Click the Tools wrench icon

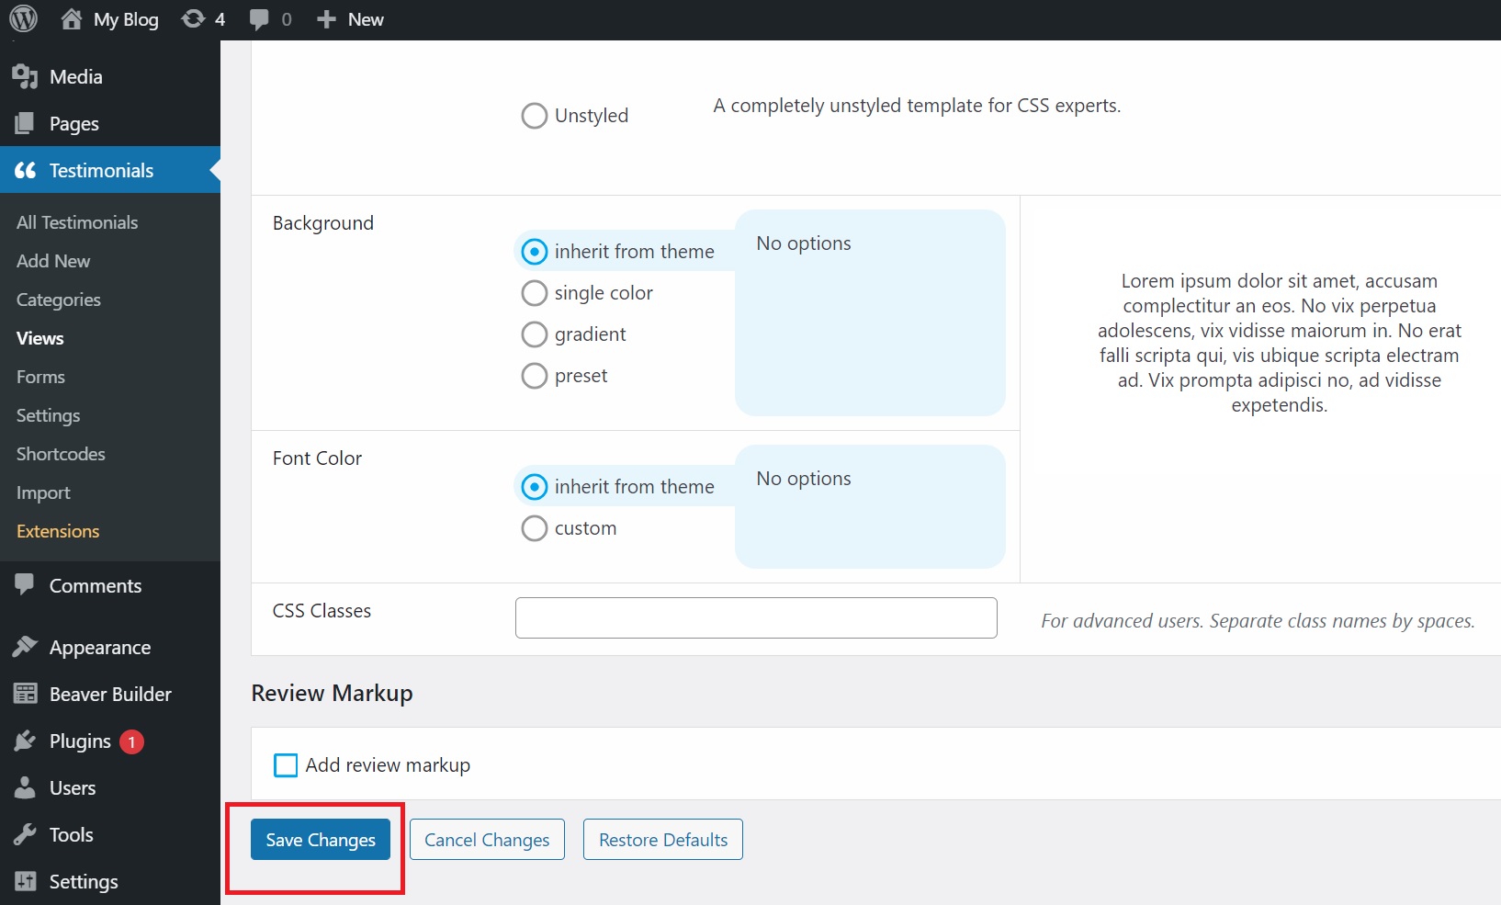(25, 834)
